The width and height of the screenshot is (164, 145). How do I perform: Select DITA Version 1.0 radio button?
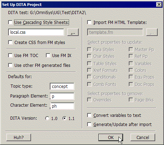point(47,118)
